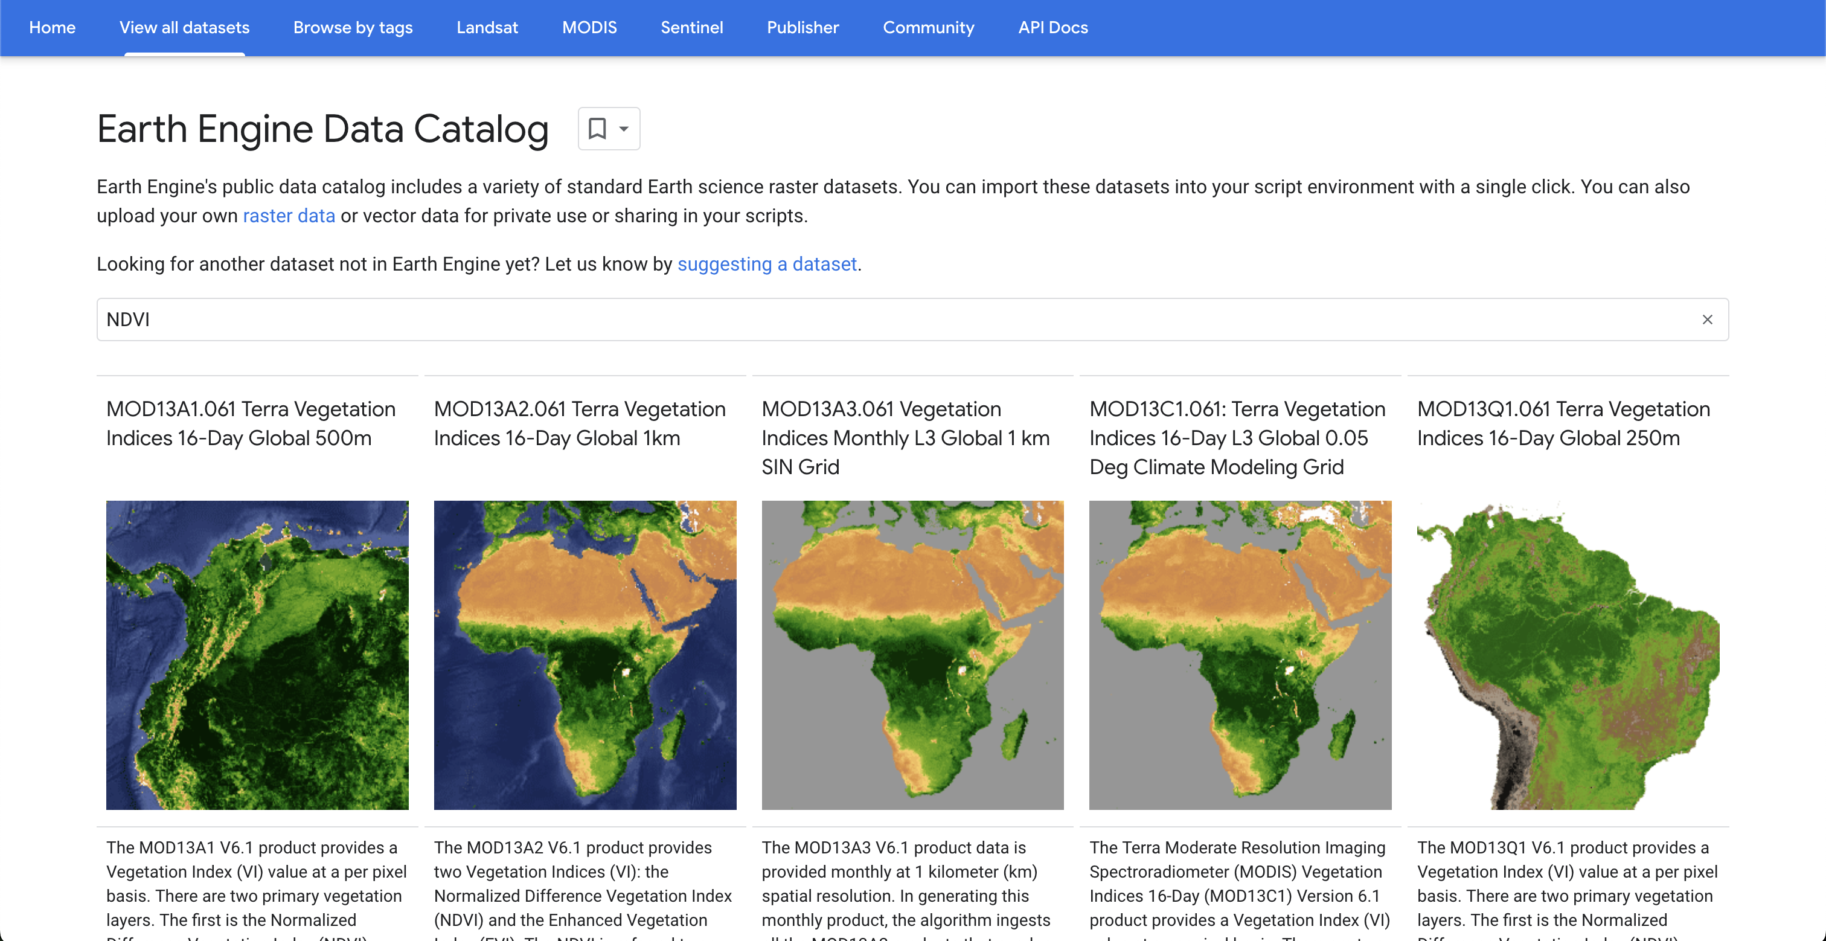
Task: Click the MOD13A3 Africa thumbnail image
Action: [912, 655]
